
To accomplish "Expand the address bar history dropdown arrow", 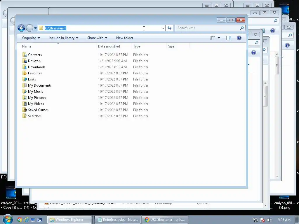I will pos(163,28).
